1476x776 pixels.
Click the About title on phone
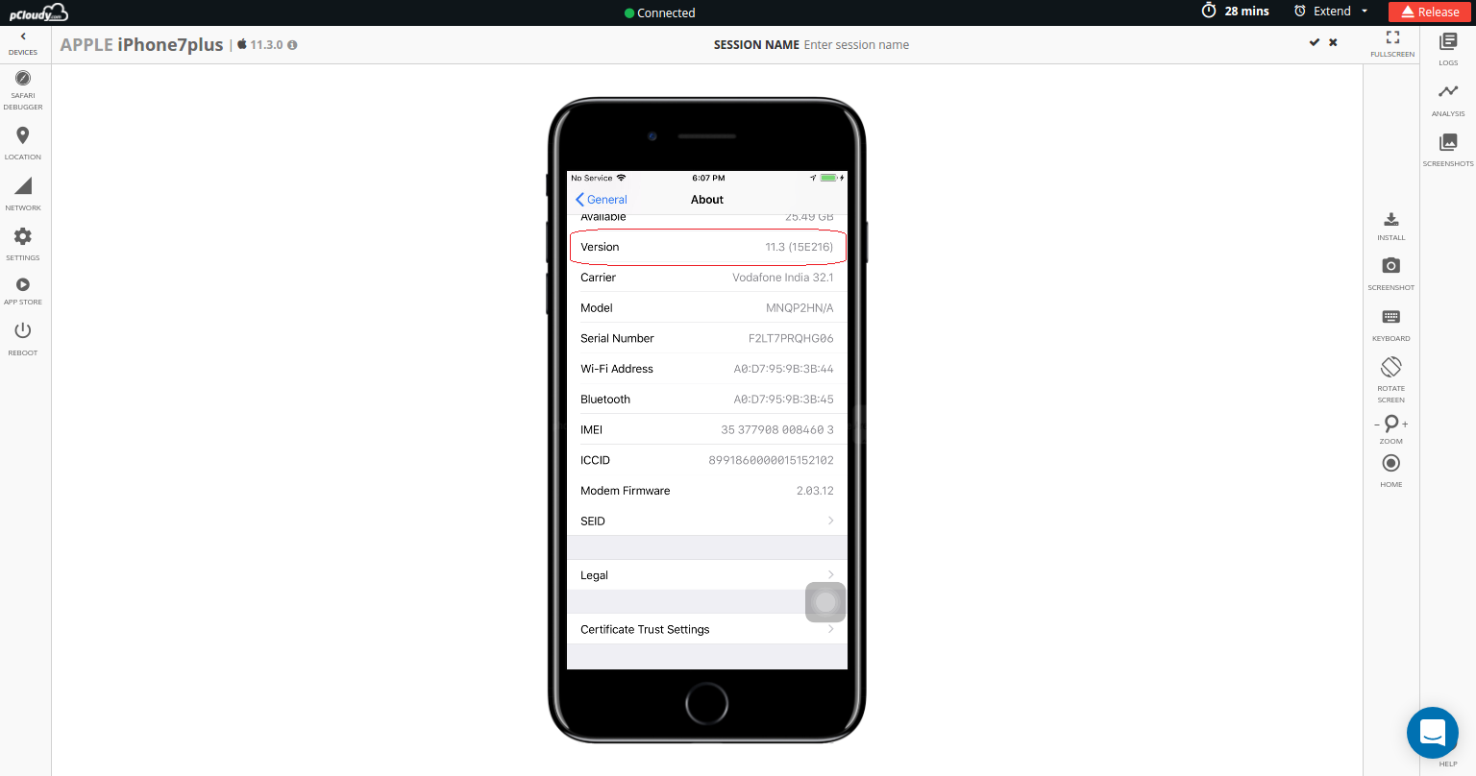coord(707,200)
